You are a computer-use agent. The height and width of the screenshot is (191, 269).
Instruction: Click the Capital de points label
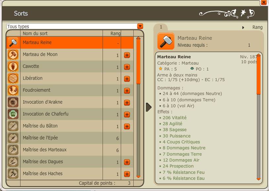point(97,183)
